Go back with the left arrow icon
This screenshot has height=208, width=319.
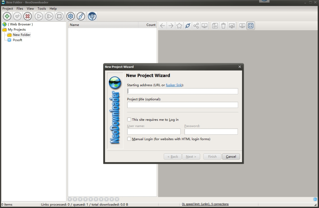pyautogui.click(x=162, y=25)
